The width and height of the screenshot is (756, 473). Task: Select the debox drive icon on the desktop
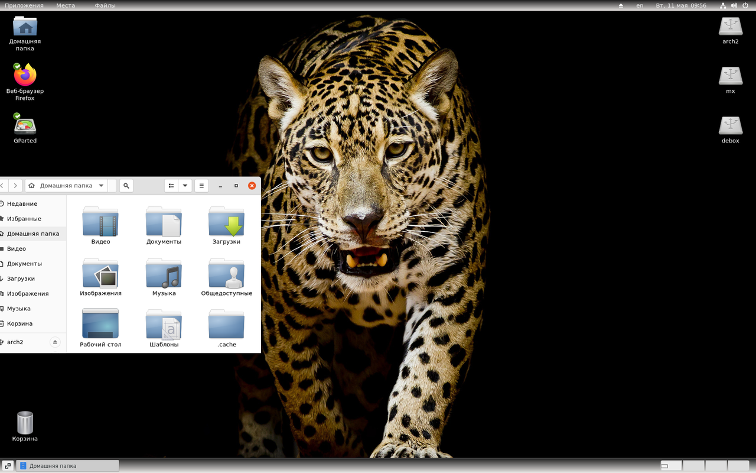point(731,130)
